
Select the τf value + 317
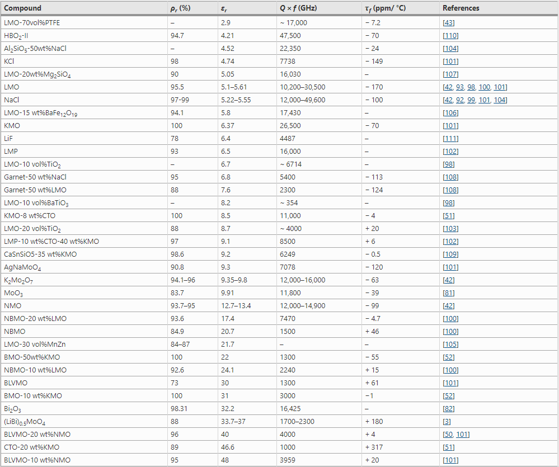(x=374, y=447)
